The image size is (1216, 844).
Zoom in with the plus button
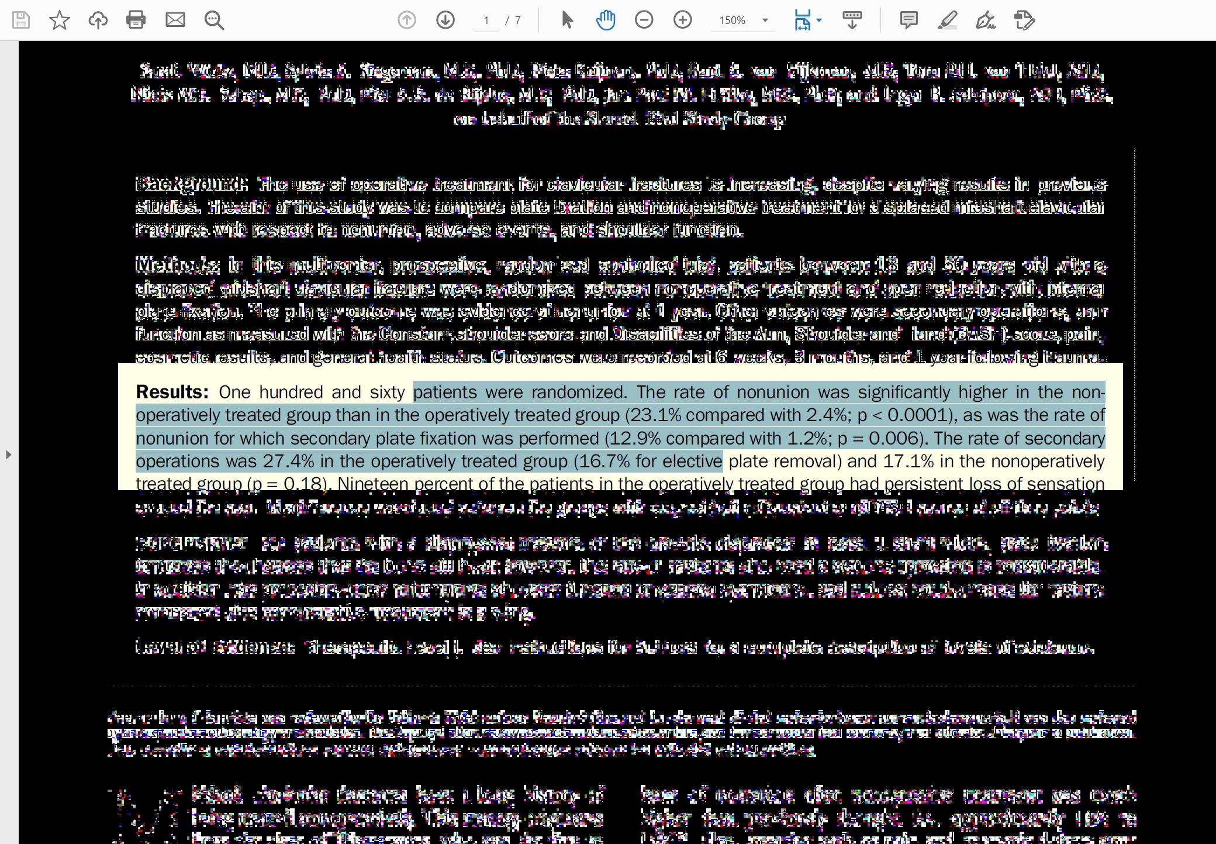pos(682,20)
